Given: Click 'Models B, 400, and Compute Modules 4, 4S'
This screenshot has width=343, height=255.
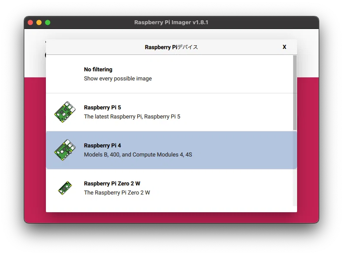Looking at the screenshot, I should point(138,155).
